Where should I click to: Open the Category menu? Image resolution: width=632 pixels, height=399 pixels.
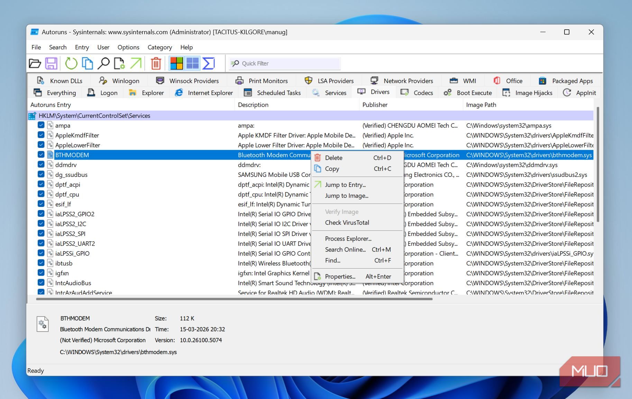click(x=160, y=47)
